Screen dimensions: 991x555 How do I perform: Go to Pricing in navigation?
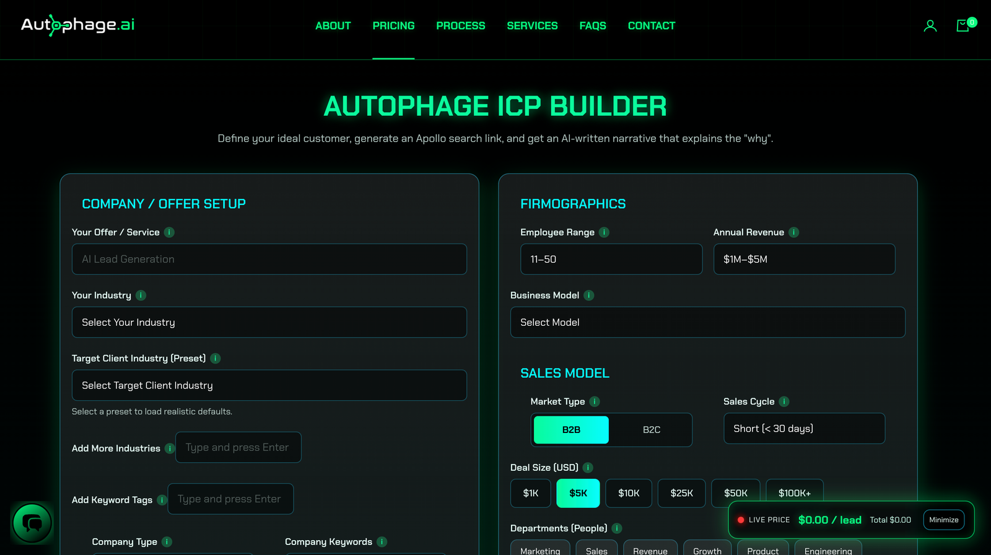[x=393, y=25]
